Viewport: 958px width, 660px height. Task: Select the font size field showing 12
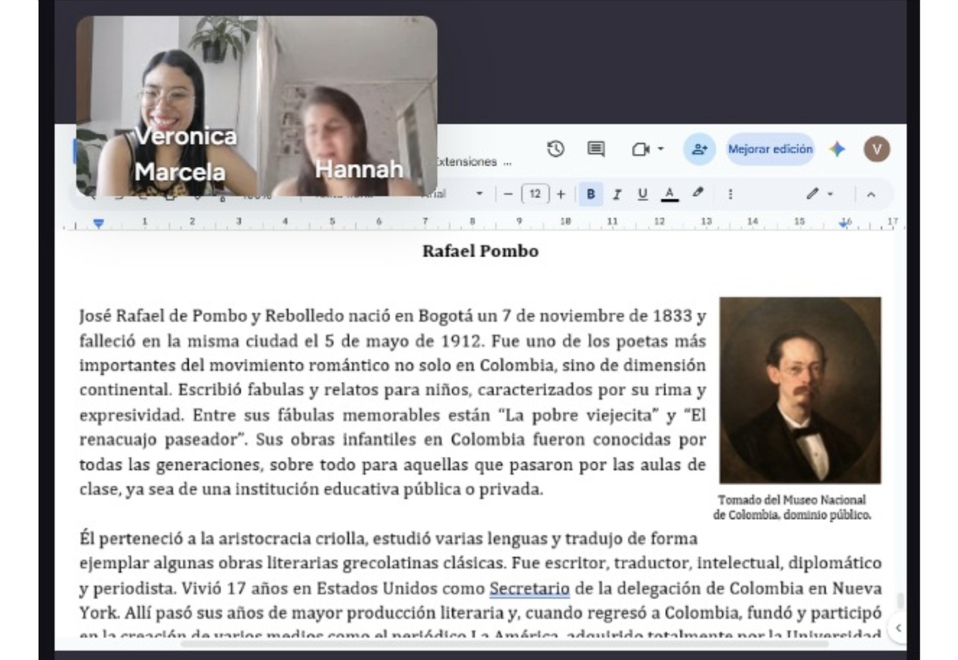pyautogui.click(x=535, y=194)
